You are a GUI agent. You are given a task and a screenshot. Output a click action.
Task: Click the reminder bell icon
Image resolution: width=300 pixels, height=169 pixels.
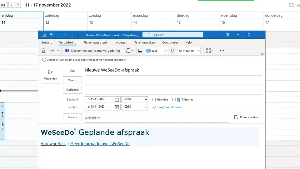[172, 51]
